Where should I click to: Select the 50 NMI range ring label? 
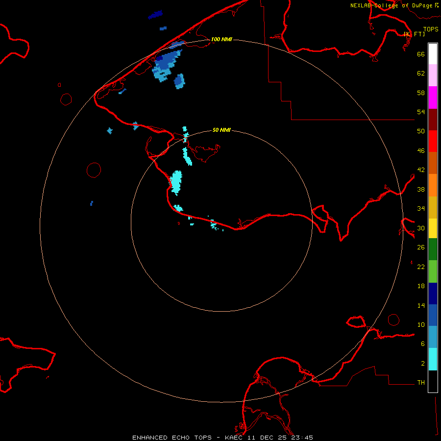coord(221,130)
